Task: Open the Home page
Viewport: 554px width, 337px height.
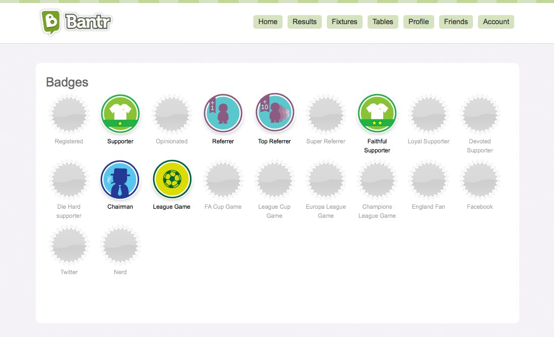Action: [268, 22]
